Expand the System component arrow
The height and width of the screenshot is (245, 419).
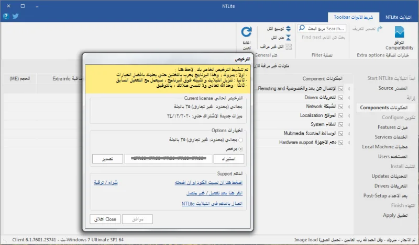click(x=349, y=125)
